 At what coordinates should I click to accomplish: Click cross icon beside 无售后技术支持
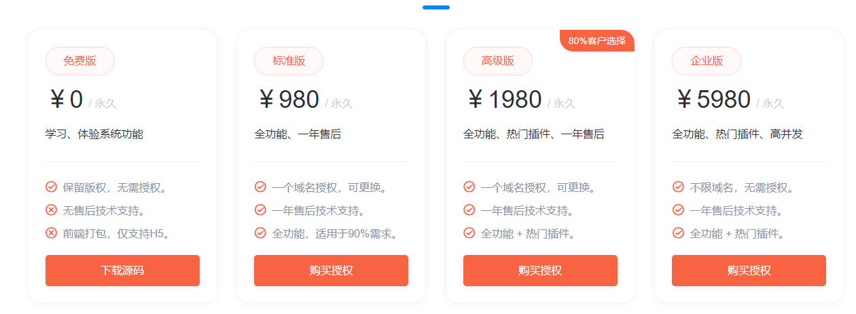(x=51, y=210)
